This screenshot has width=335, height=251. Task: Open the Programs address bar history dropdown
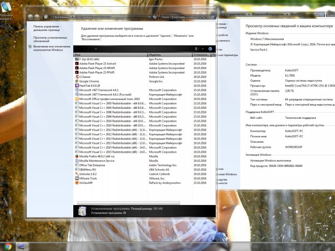pyautogui.click(x=149, y=17)
